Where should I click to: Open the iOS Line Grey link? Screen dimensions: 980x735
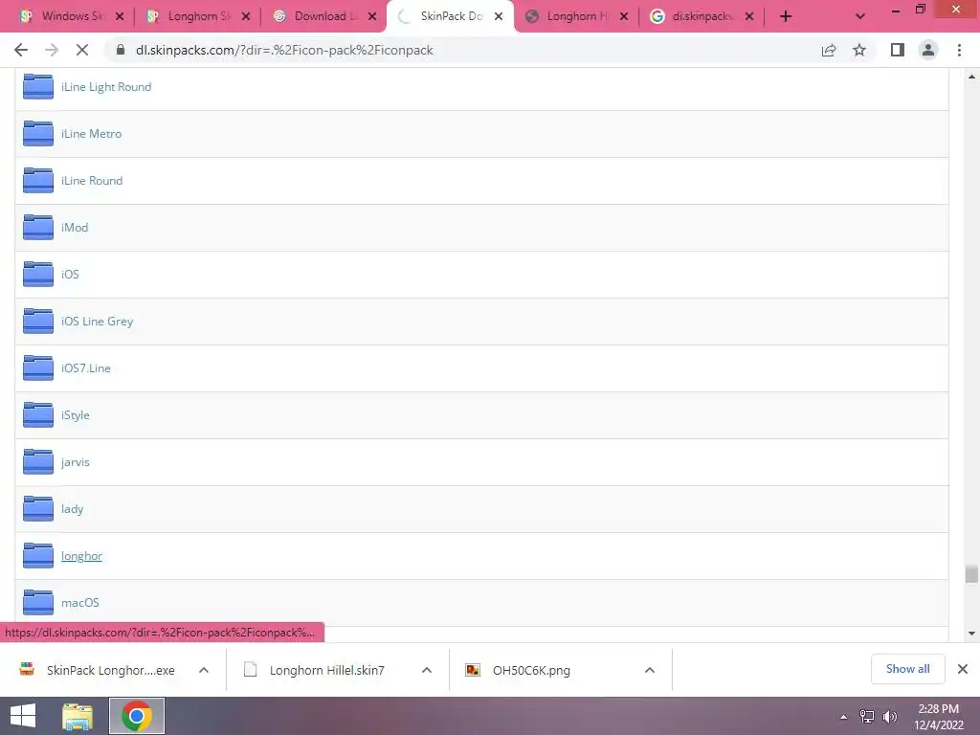(x=97, y=322)
